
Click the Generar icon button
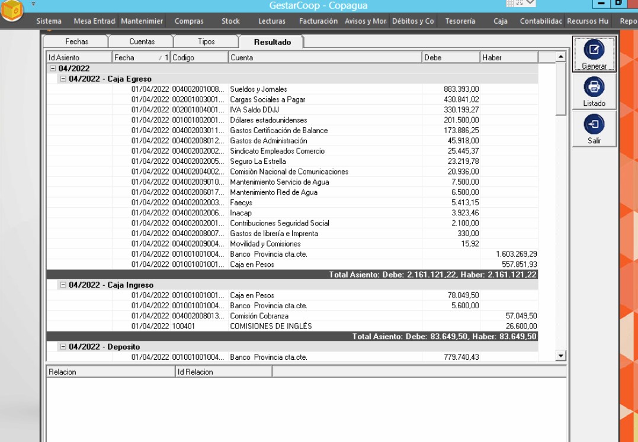pos(594,50)
